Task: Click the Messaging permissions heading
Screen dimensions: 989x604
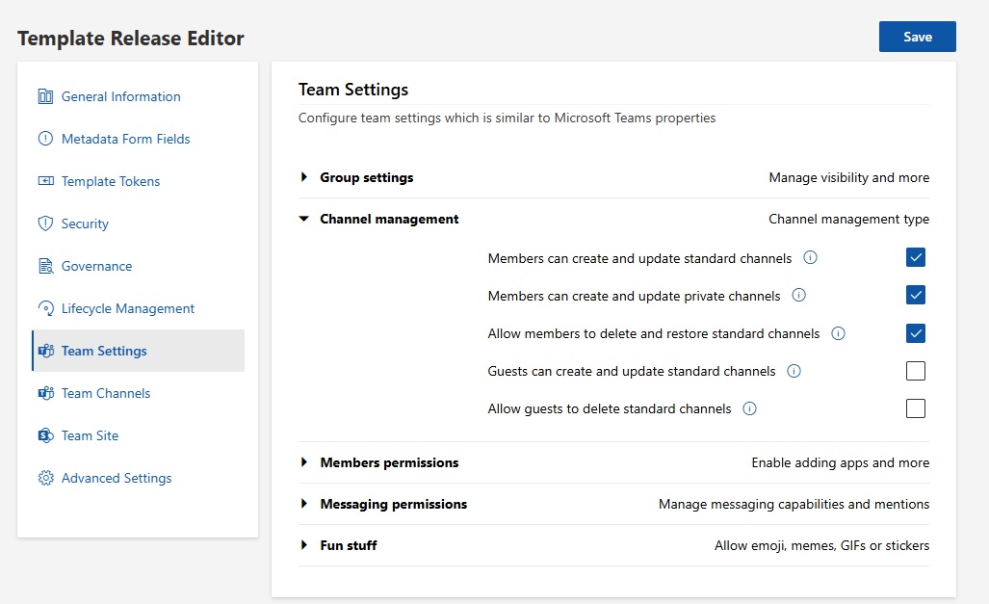Action: [394, 504]
